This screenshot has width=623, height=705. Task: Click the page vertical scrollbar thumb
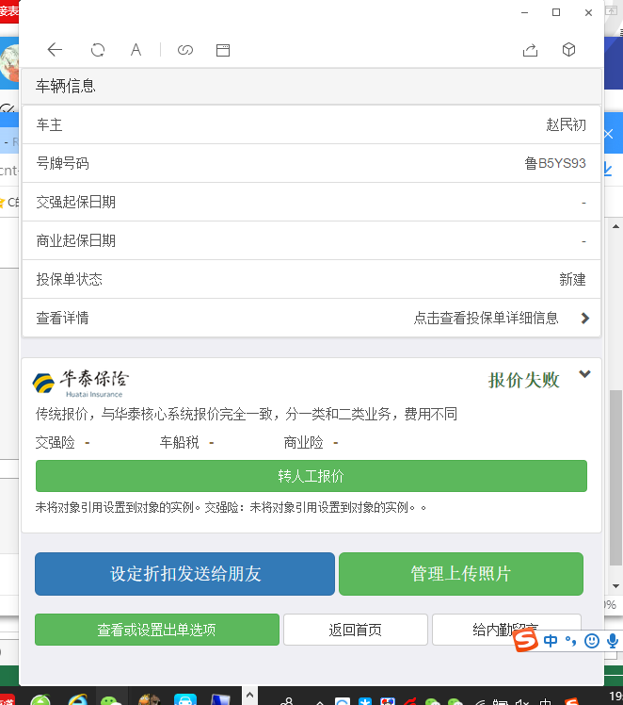click(x=615, y=478)
